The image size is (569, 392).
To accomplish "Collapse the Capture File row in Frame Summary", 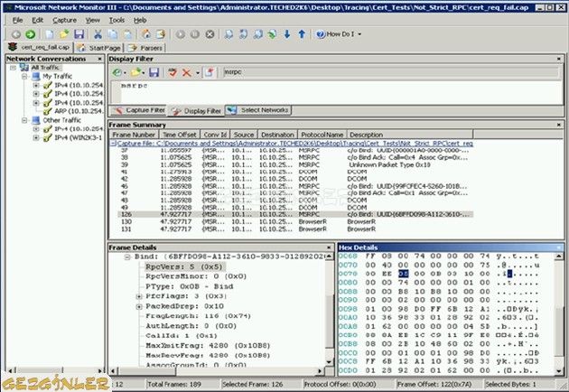I will (113, 144).
